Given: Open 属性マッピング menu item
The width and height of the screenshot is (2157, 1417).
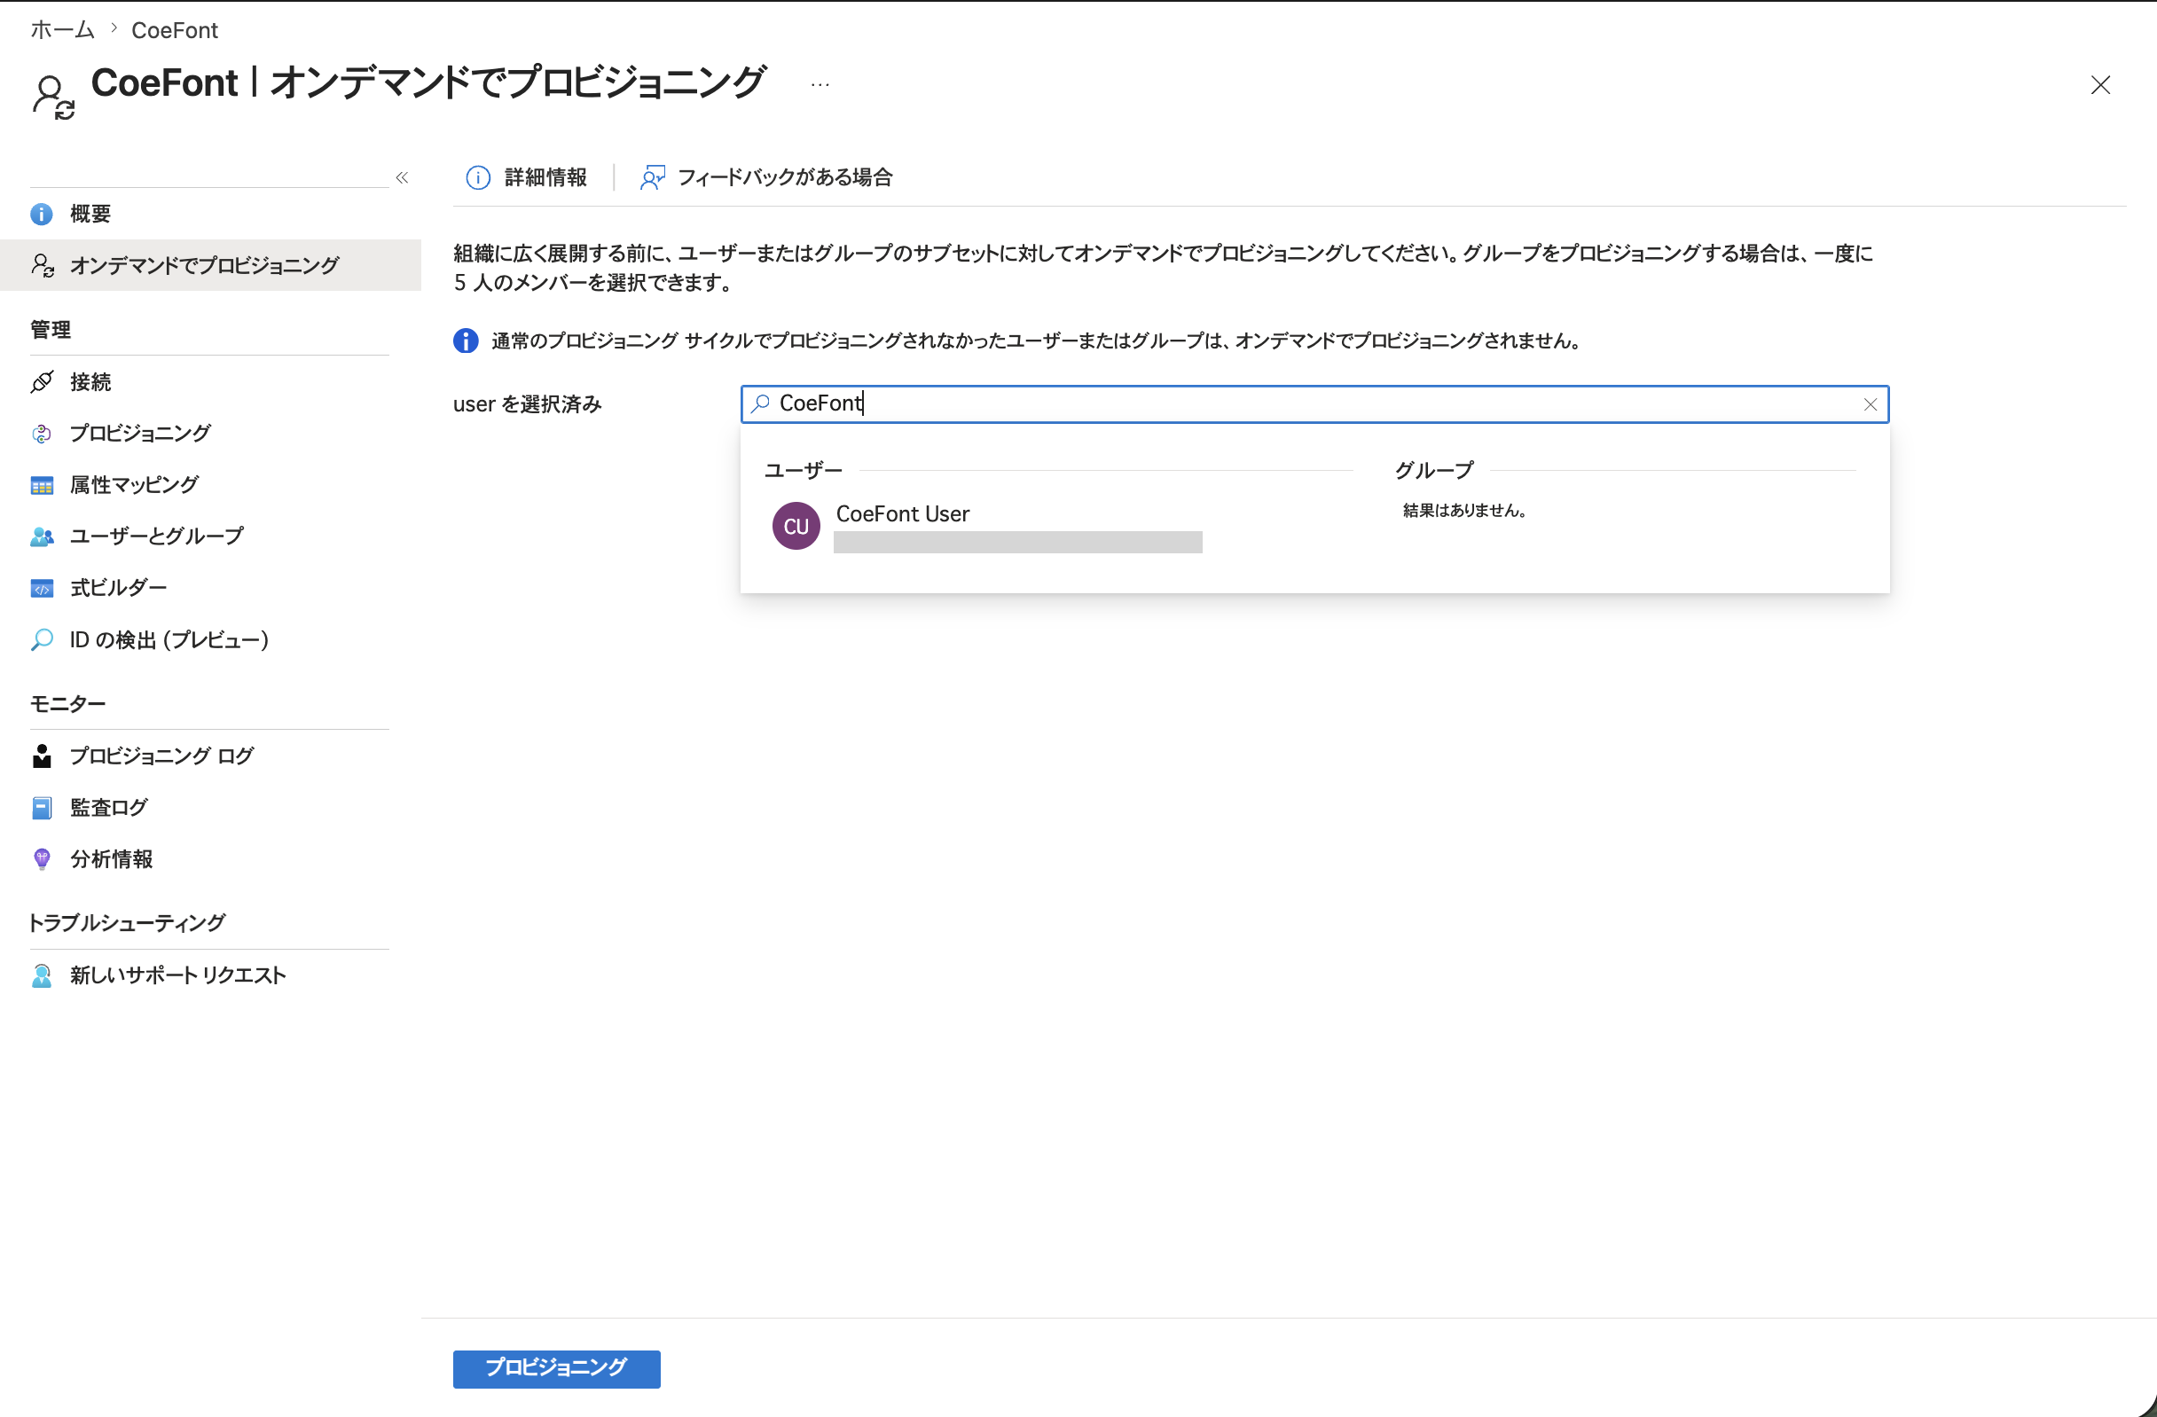Looking at the screenshot, I should coord(210,485).
